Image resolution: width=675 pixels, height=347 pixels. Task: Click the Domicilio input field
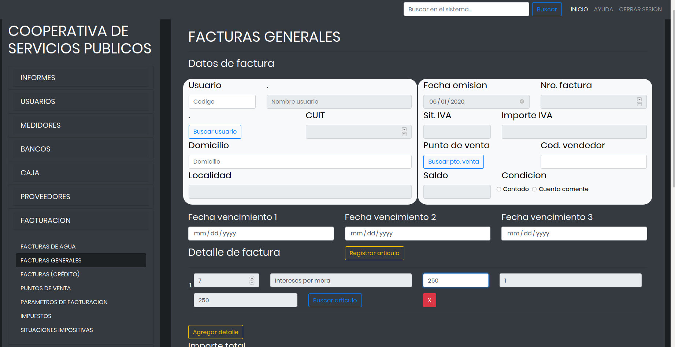[x=300, y=162]
